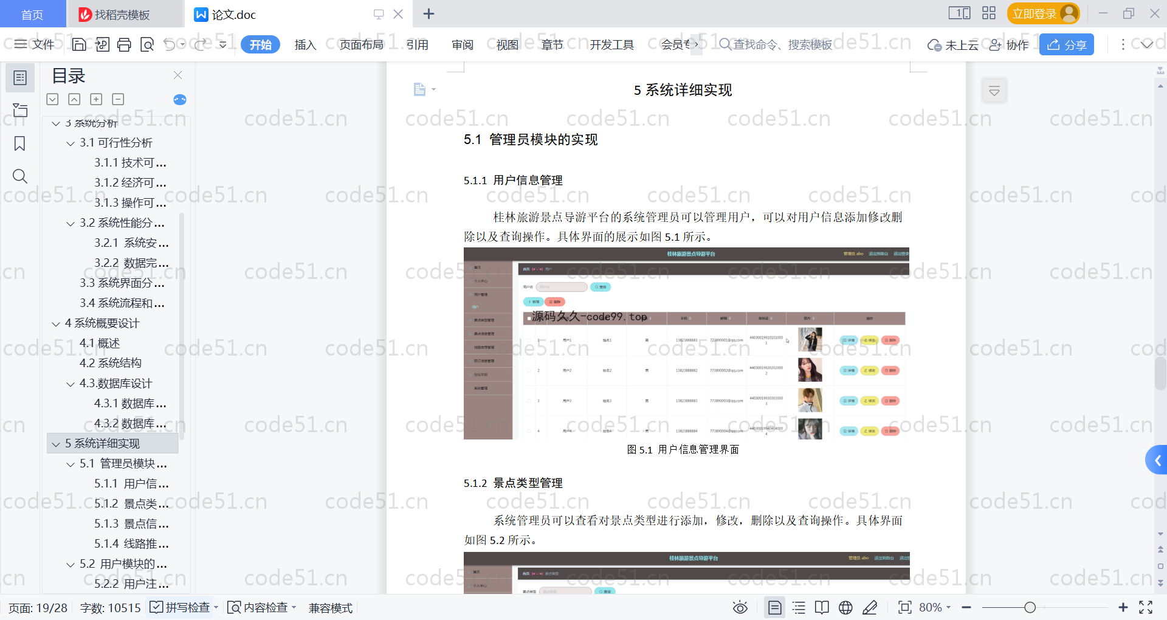Click the 分享 share button
This screenshot has height=620, width=1167.
point(1066,44)
